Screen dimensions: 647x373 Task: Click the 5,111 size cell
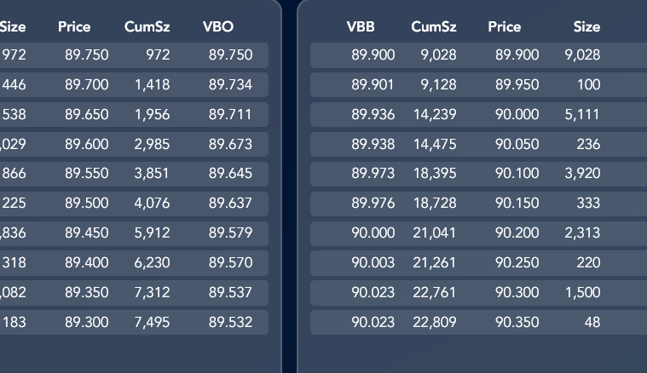click(582, 114)
